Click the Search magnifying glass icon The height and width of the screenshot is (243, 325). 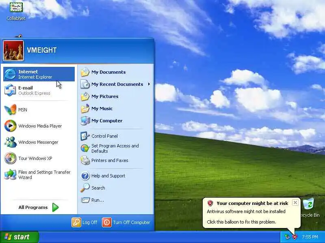85,188
